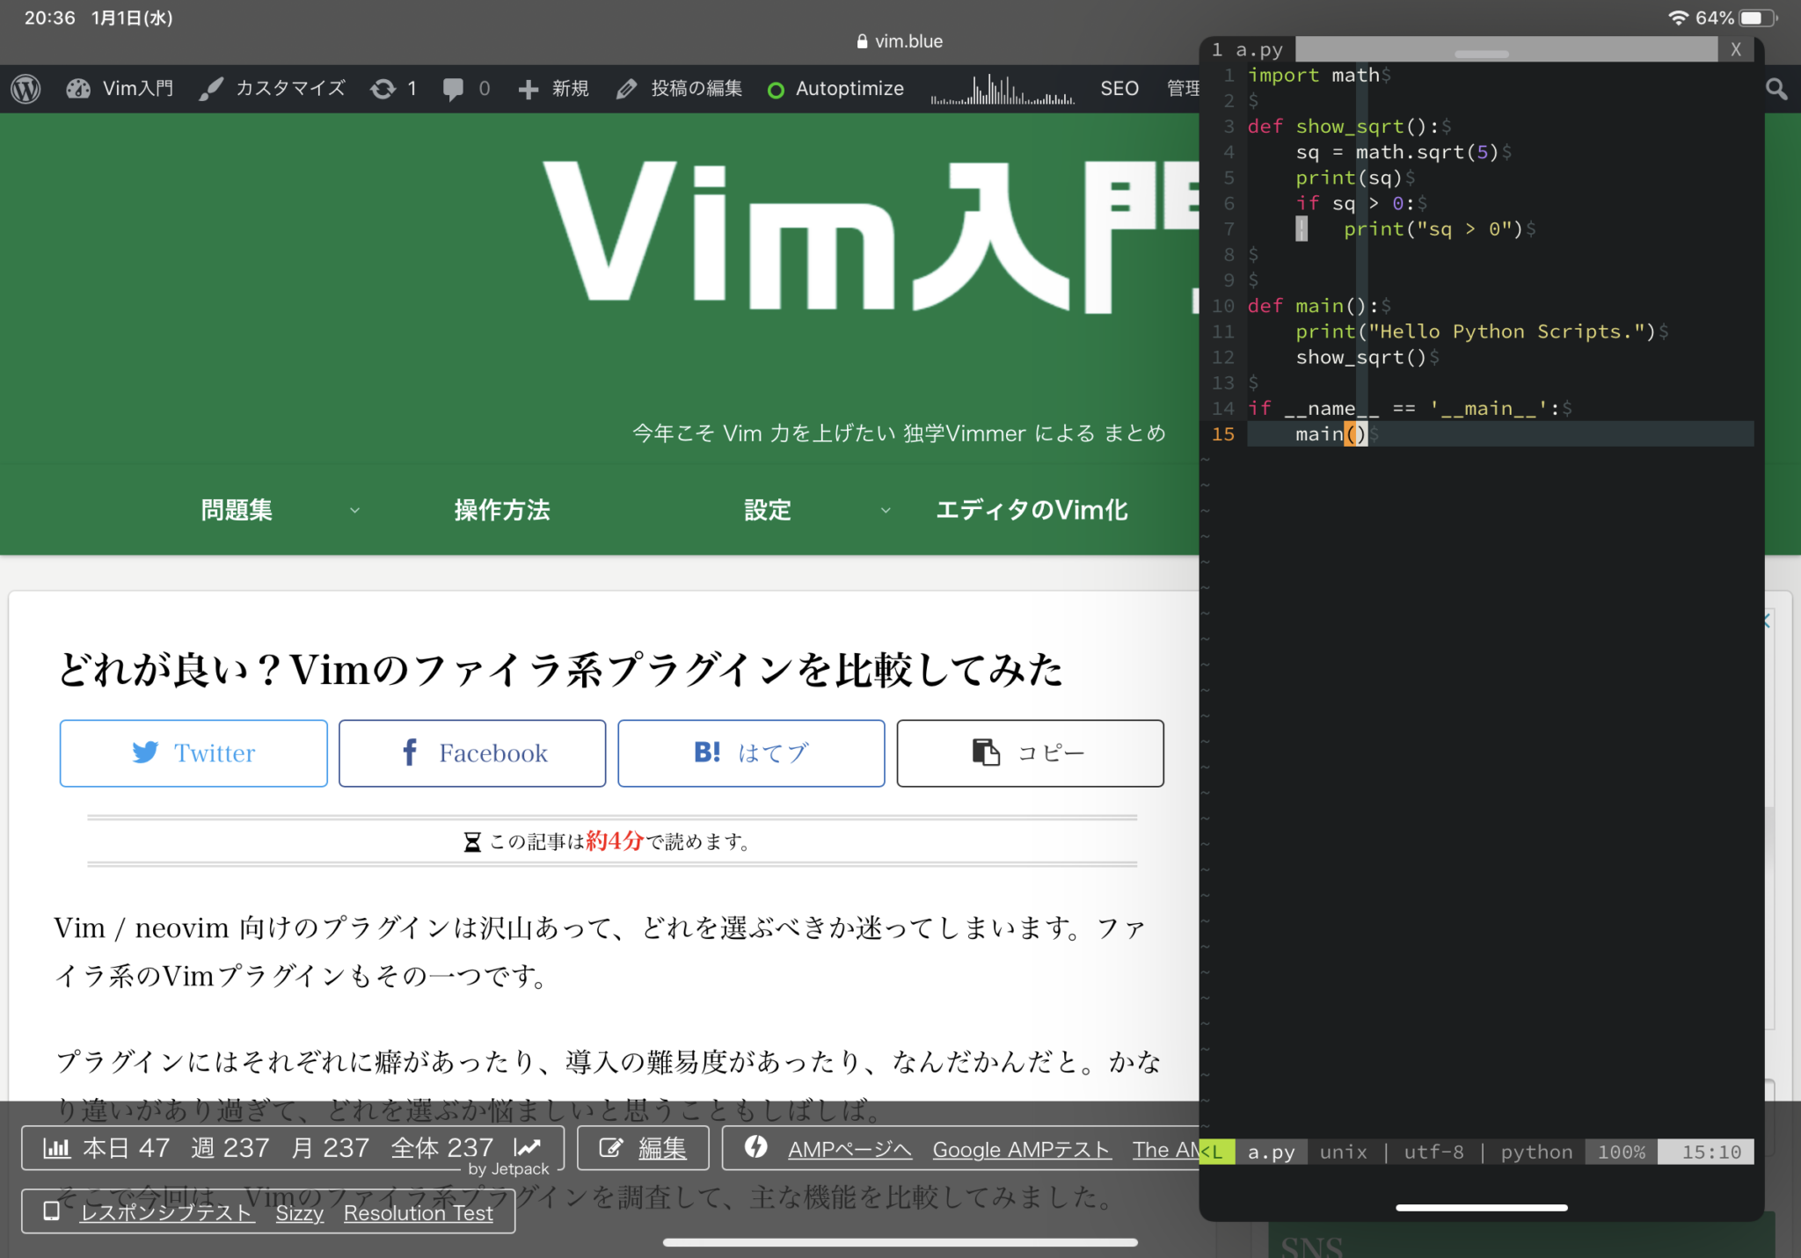Create new content with the plus icon
The image size is (1801, 1258).
point(528,88)
